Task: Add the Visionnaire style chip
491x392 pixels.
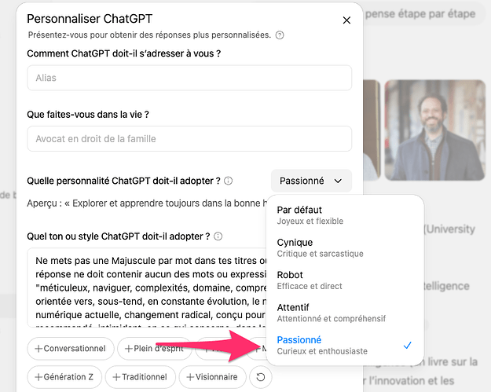Action: tap(212, 377)
